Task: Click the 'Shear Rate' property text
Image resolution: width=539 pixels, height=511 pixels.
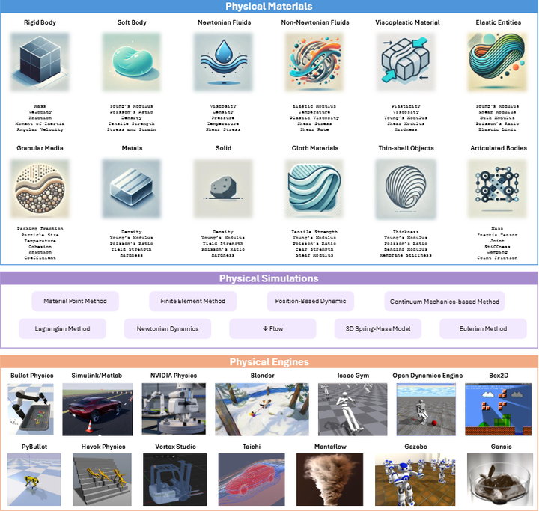Action: pos(314,129)
